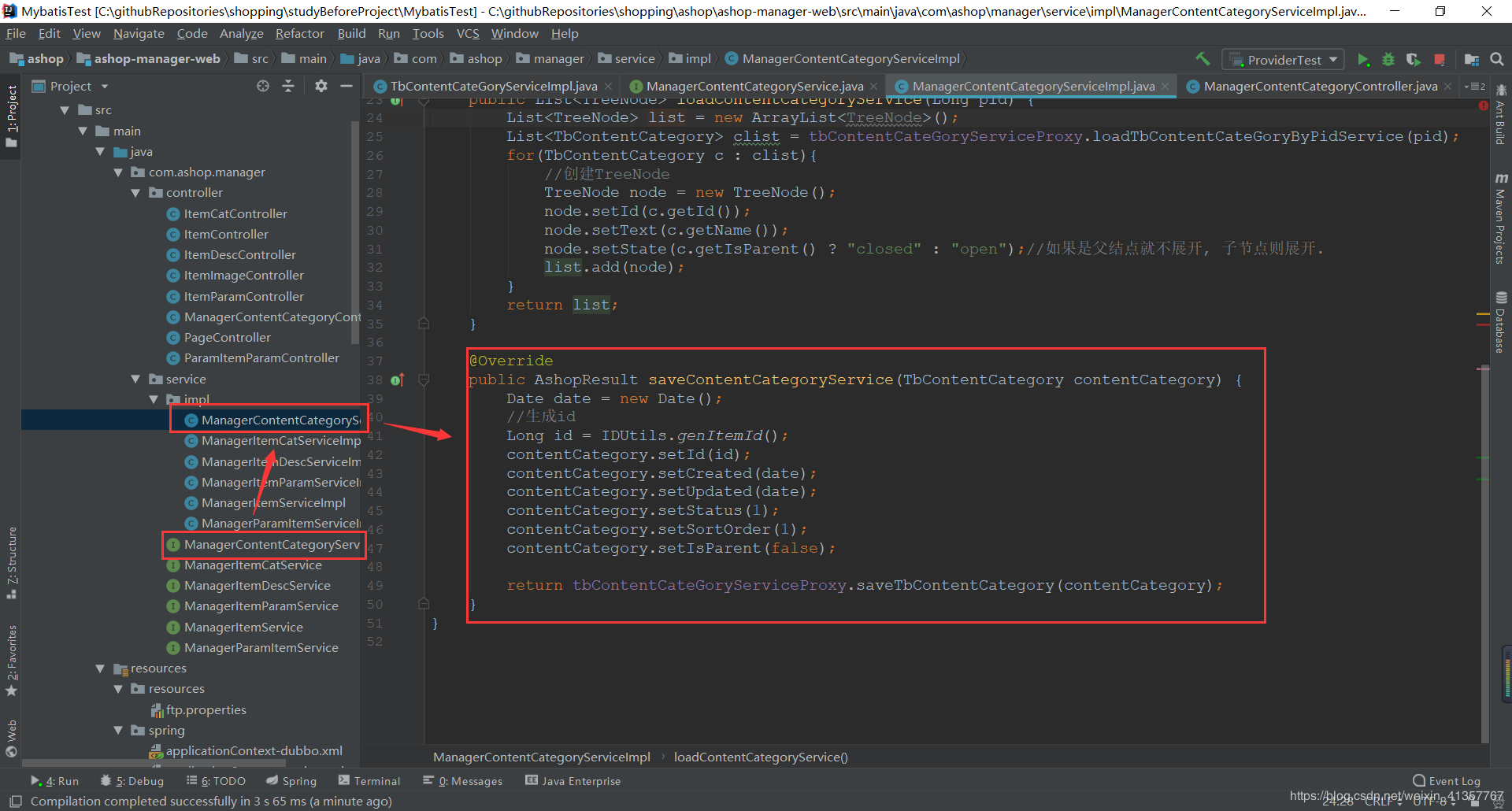Open the File menu
Image resolution: width=1512 pixels, height=811 pixels.
(x=16, y=34)
